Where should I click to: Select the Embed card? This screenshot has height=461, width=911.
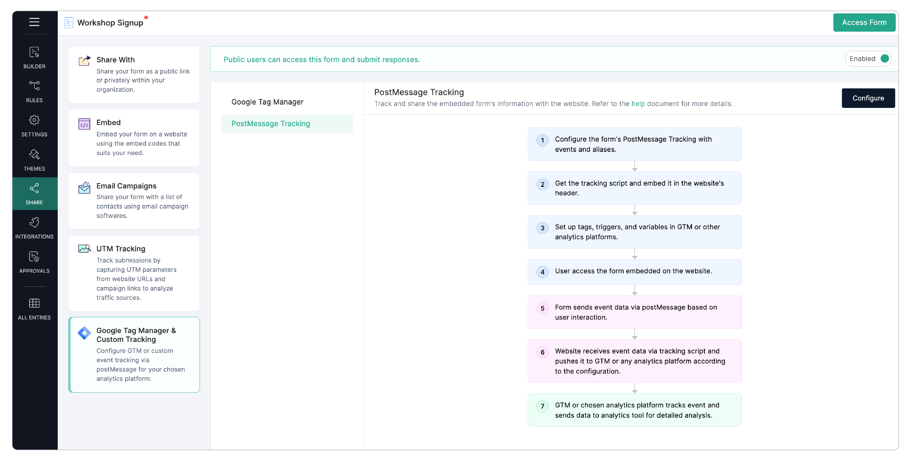click(x=134, y=138)
